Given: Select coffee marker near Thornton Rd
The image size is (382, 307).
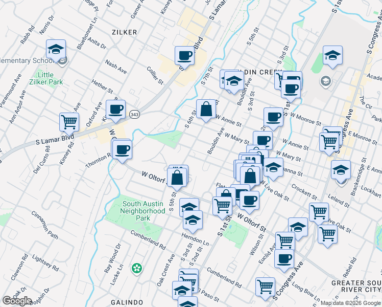Looking at the screenshot, I should coord(122,151).
